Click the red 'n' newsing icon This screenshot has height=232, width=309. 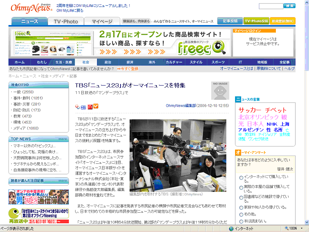pos(90,107)
